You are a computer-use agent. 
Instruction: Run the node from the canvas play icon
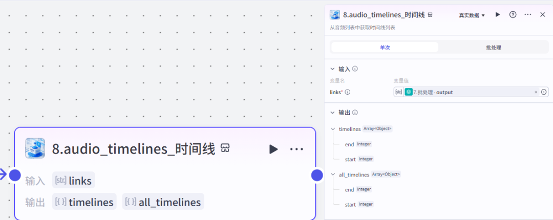[x=273, y=149]
